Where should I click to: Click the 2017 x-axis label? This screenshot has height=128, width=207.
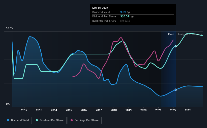coord(99,110)
